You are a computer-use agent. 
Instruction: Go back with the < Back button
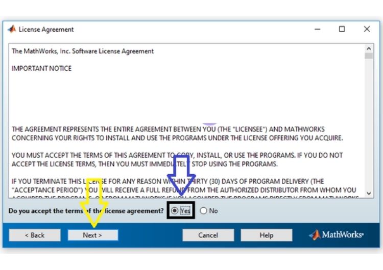tap(35, 235)
